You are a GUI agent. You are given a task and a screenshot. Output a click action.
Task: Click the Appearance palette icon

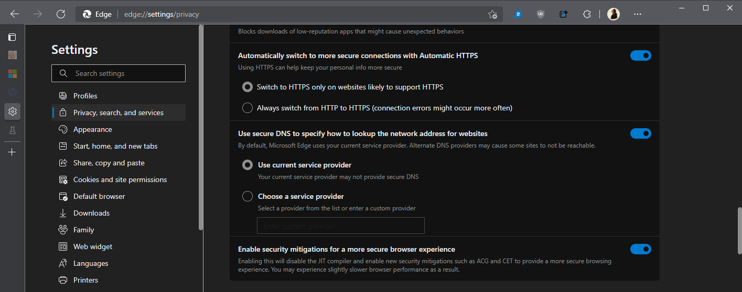tap(63, 129)
